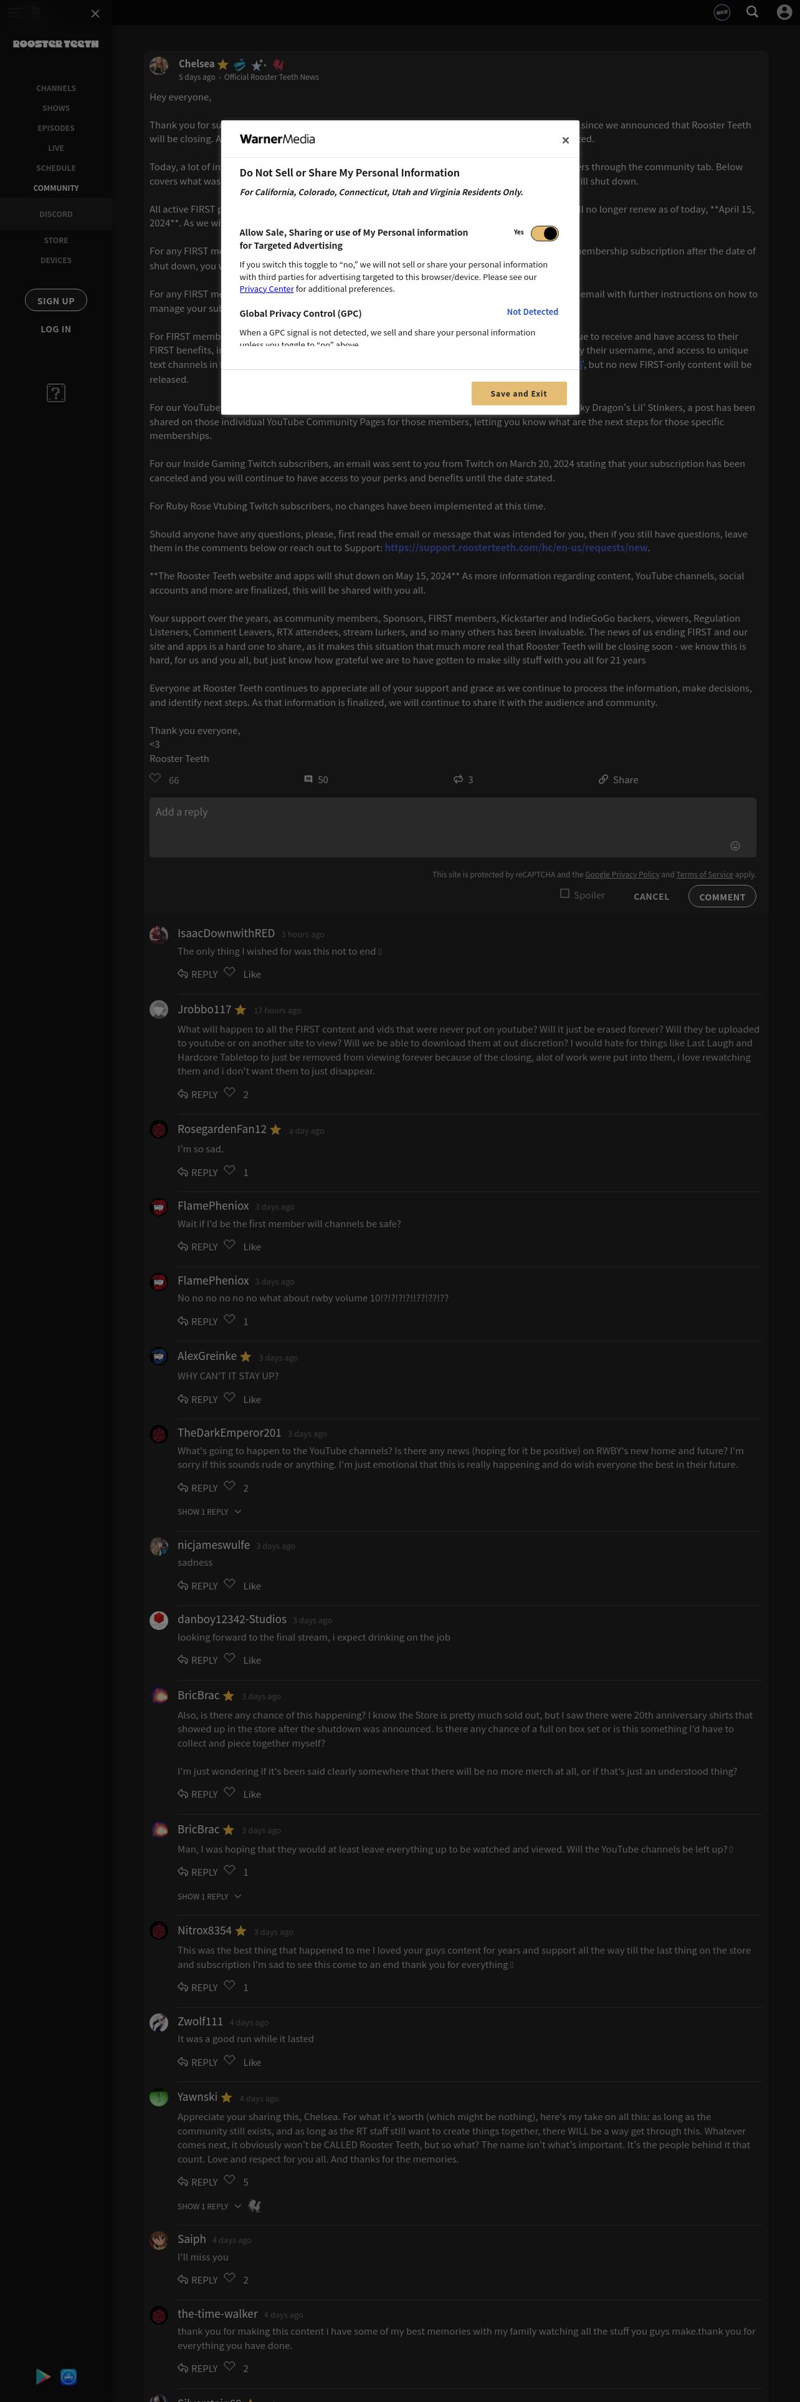800x2402 pixels.
Task: Click the repost icon with count 3
Action: coord(458,779)
